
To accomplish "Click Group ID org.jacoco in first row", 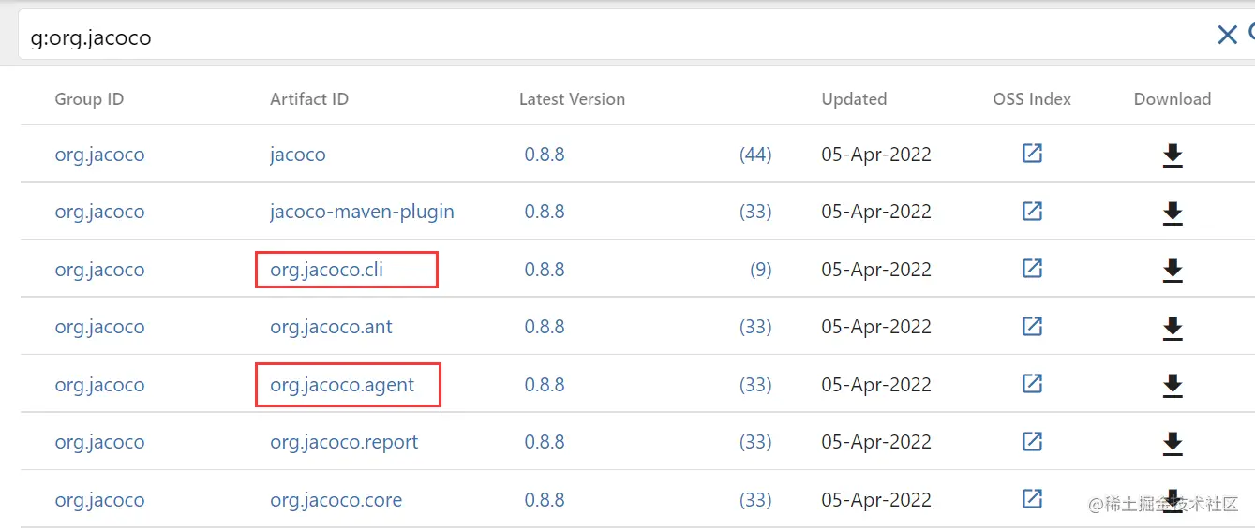I will coord(99,155).
